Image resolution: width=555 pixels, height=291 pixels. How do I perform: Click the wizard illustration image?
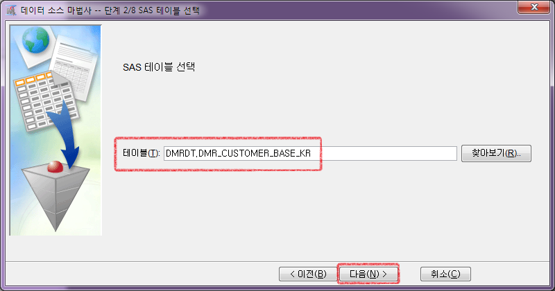click(55, 130)
